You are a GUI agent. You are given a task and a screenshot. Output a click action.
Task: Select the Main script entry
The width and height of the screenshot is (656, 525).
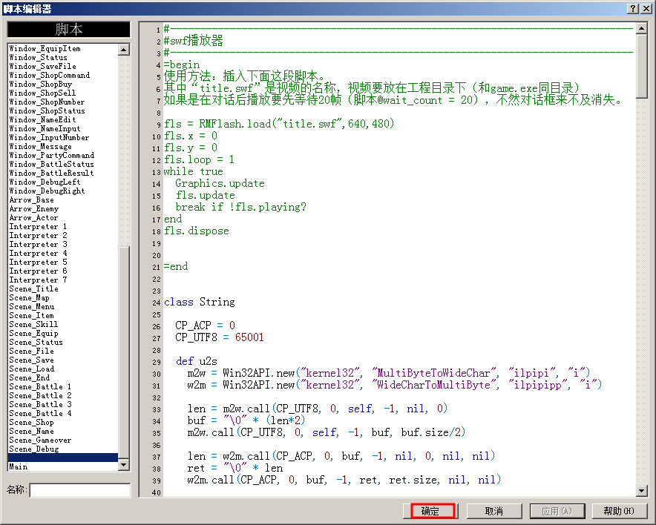pos(18,466)
